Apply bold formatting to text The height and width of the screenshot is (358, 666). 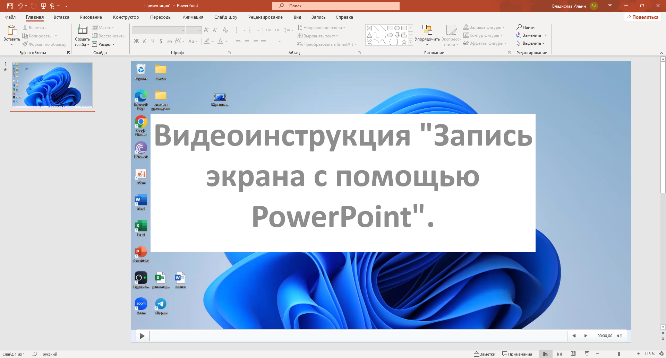pyautogui.click(x=136, y=41)
